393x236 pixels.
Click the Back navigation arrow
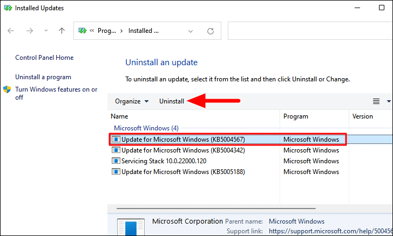click(x=11, y=31)
